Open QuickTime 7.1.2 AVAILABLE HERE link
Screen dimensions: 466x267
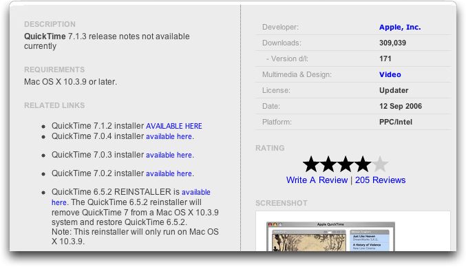pos(174,126)
